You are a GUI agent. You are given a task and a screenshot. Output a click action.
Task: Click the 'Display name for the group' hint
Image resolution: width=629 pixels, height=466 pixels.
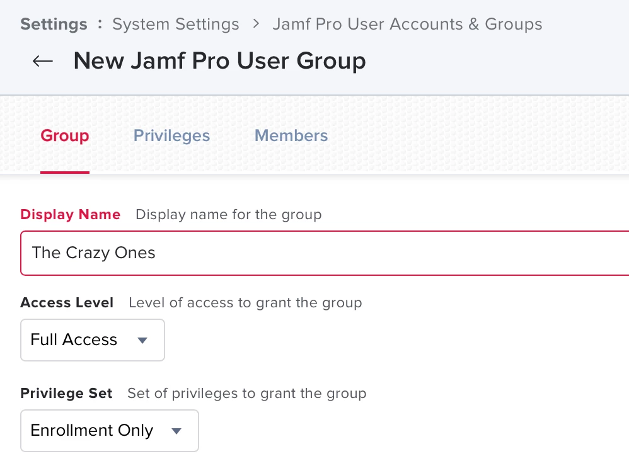click(x=228, y=215)
